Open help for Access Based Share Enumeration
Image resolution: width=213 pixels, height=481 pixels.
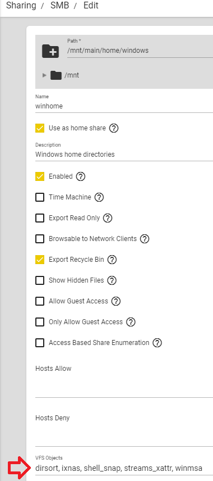(158, 343)
